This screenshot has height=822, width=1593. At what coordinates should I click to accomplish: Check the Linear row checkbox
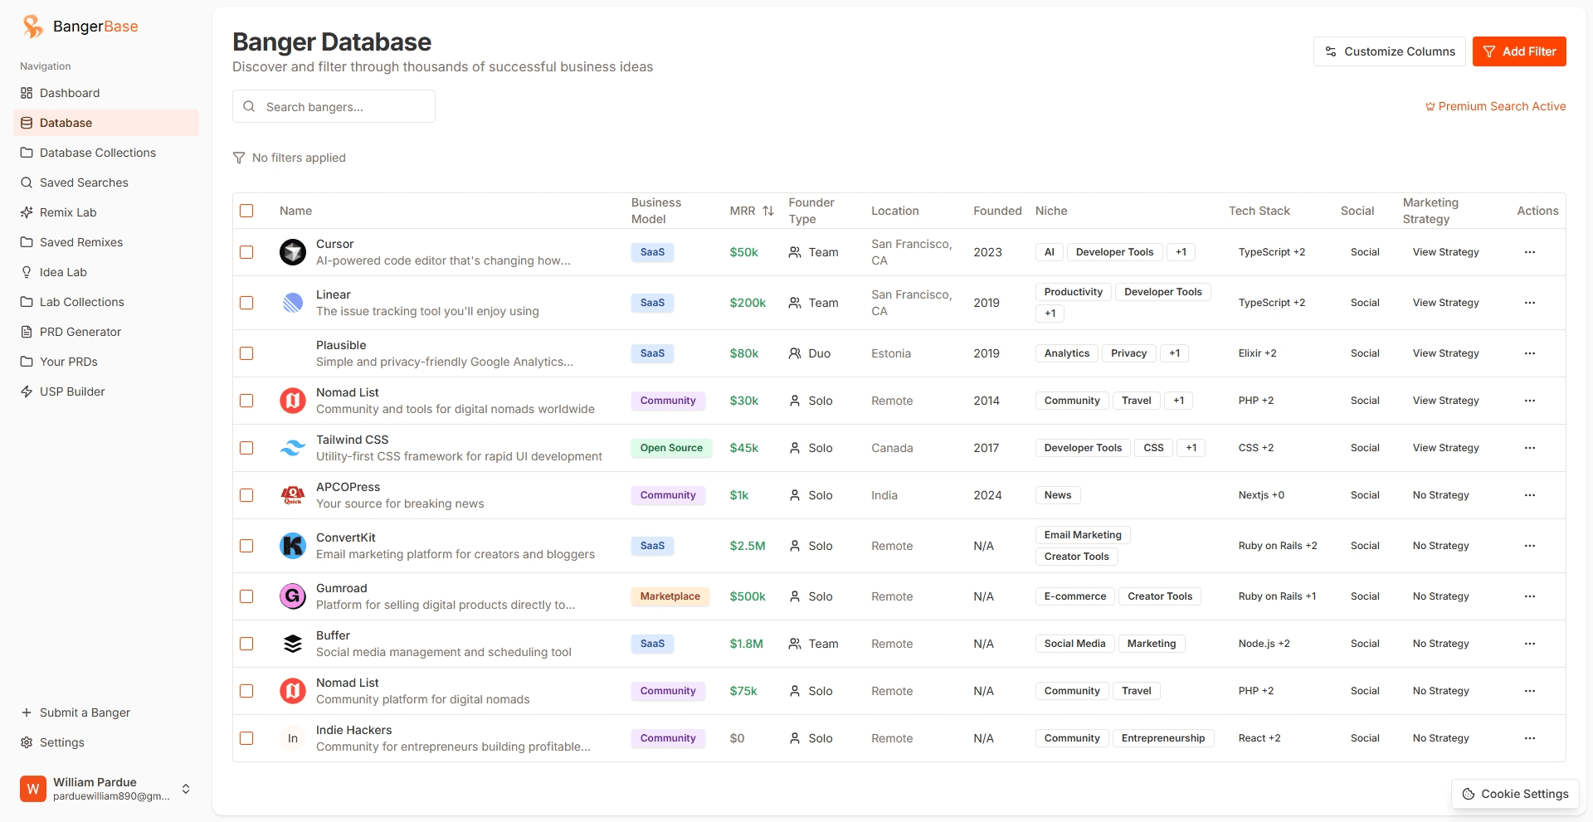[x=246, y=303]
